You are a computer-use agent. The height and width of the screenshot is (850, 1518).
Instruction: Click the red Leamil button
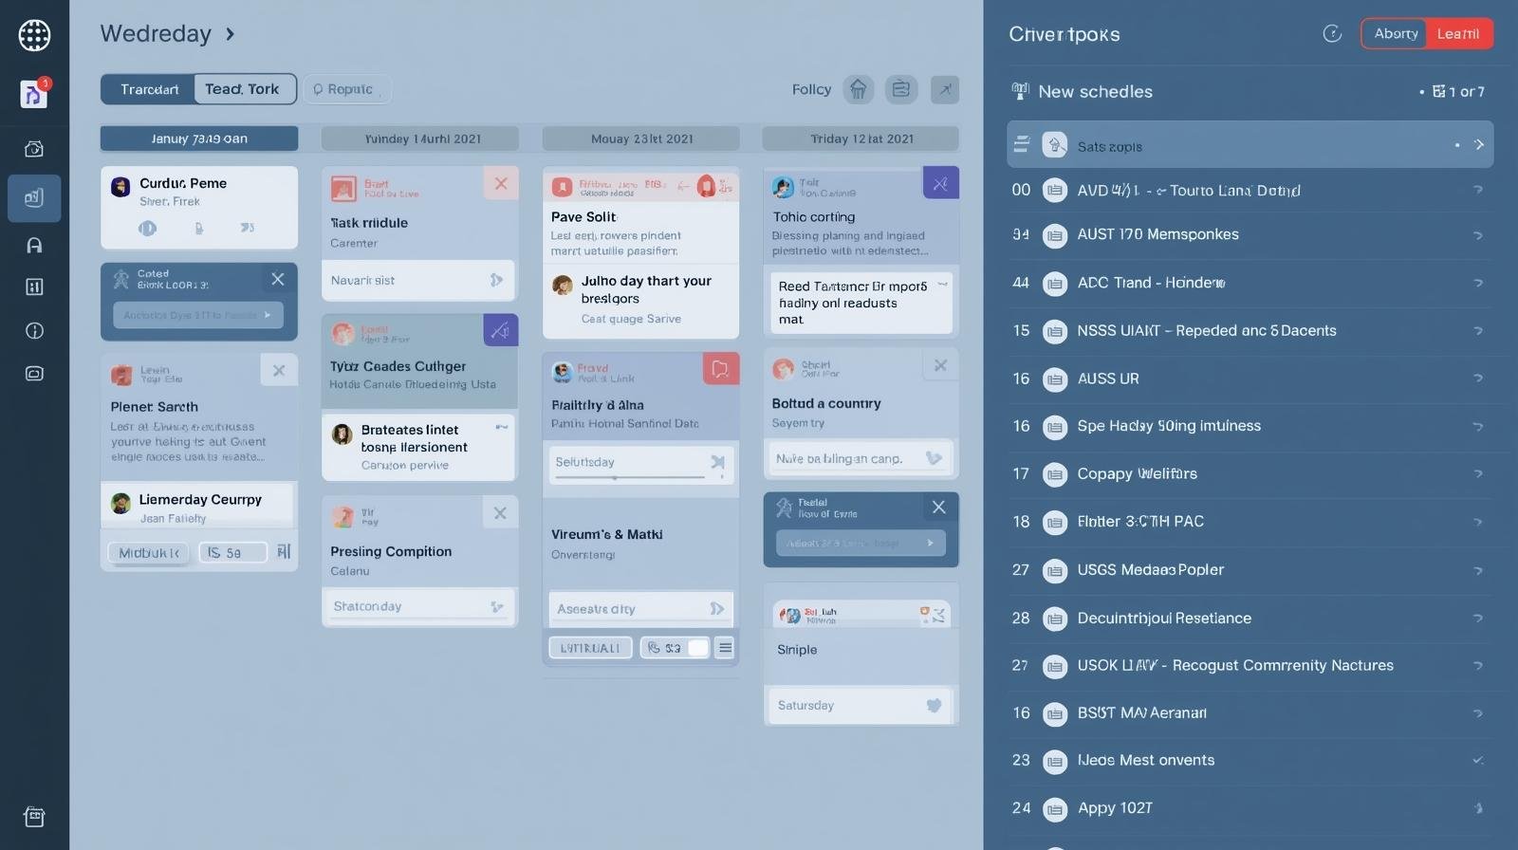pos(1458,34)
